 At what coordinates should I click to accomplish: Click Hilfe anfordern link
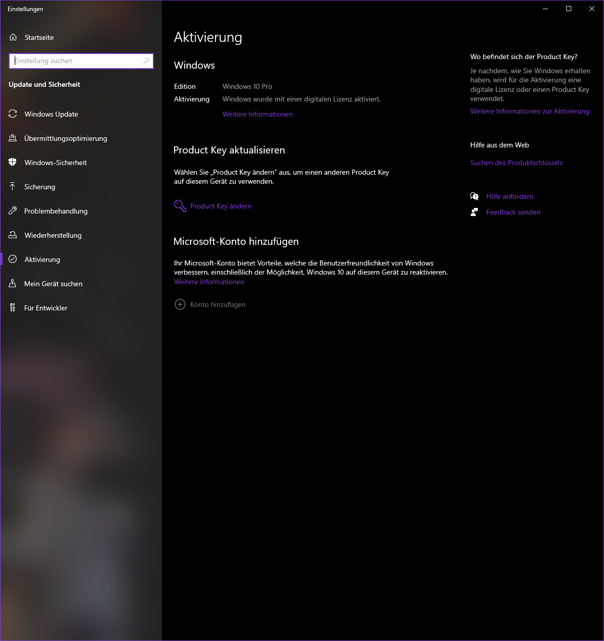pyautogui.click(x=510, y=196)
